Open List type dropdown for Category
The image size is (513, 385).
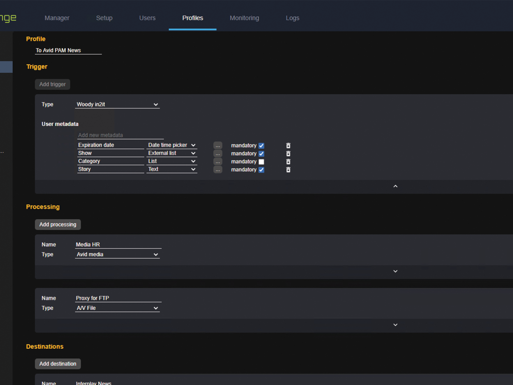(x=172, y=161)
